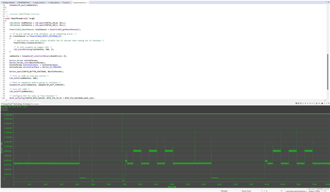Close the gpioshutdown.c editor tab

click(x=88, y=3)
